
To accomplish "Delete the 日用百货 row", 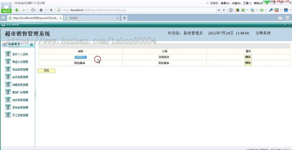I will click(x=248, y=57).
